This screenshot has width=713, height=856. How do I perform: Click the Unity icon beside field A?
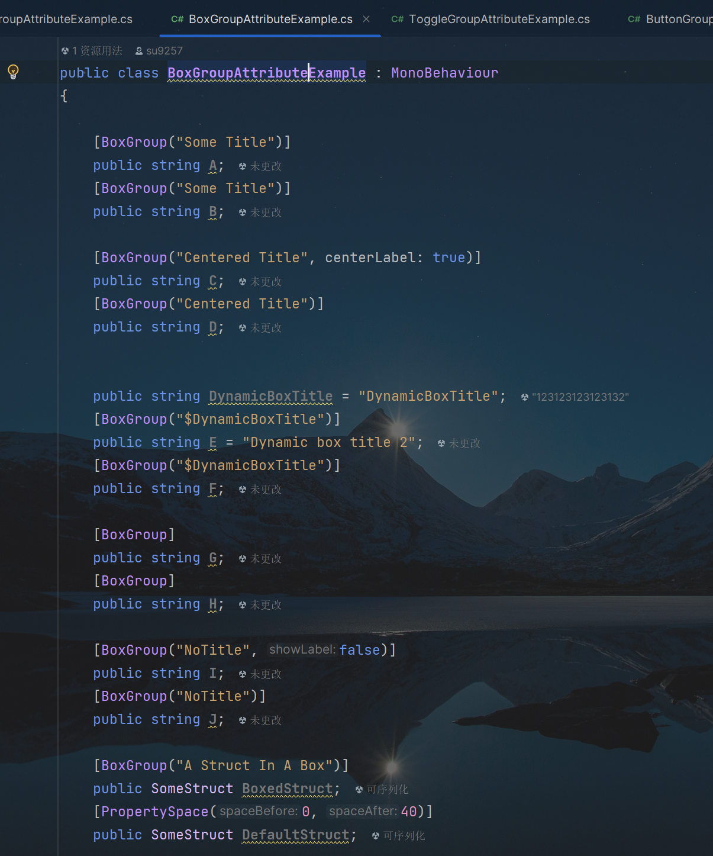pos(243,166)
